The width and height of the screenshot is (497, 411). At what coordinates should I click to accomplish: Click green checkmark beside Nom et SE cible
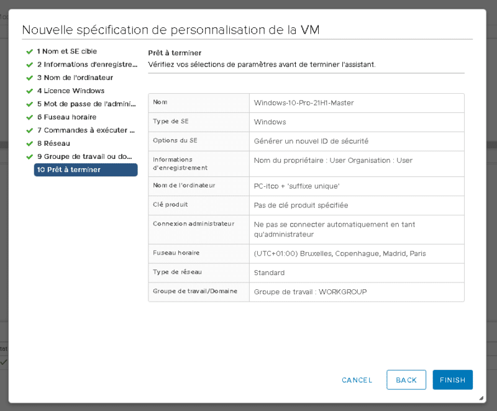pyautogui.click(x=29, y=52)
